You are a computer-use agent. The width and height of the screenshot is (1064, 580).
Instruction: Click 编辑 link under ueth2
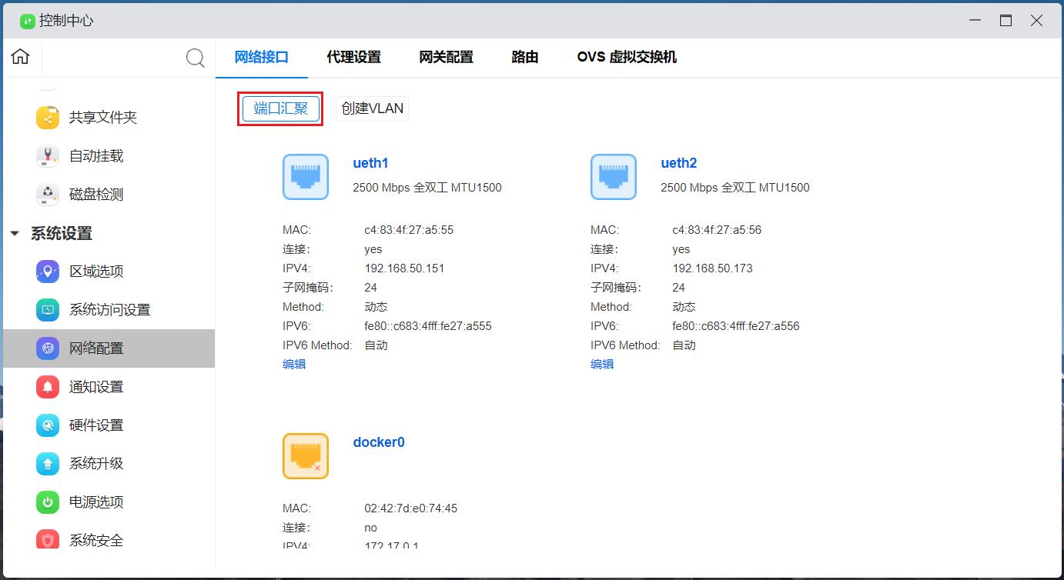click(602, 365)
